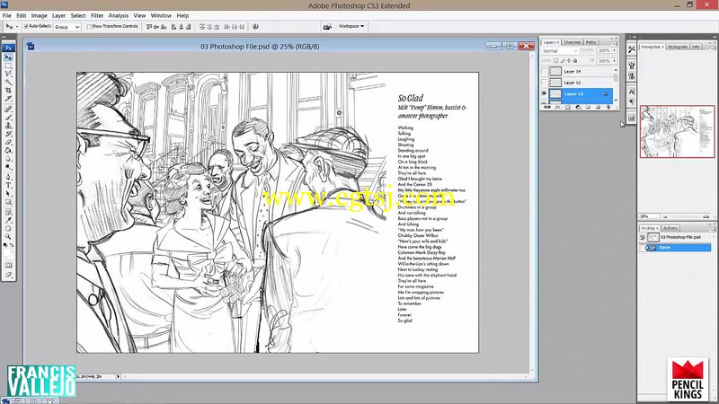719x404 pixels.
Task: Select the Notes tool
Action: point(8,212)
